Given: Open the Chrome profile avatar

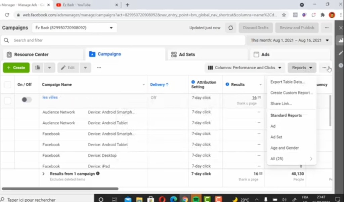Looking at the screenshot, I should (332, 15).
